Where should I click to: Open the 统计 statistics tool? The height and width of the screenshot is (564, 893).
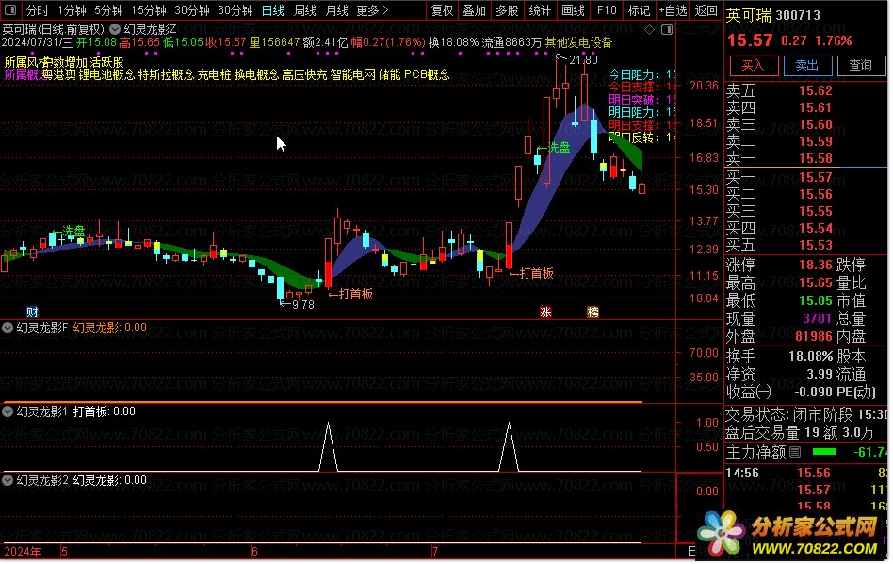coord(540,10)
